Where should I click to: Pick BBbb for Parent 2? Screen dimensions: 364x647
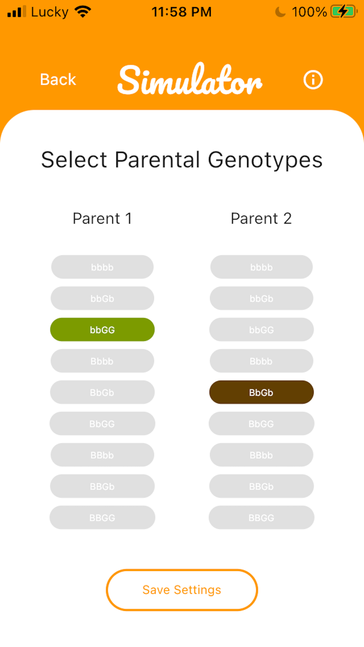261,455
